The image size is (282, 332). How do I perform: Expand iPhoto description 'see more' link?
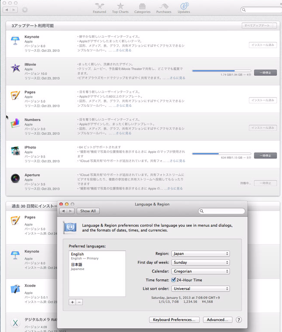pos(177,161)
